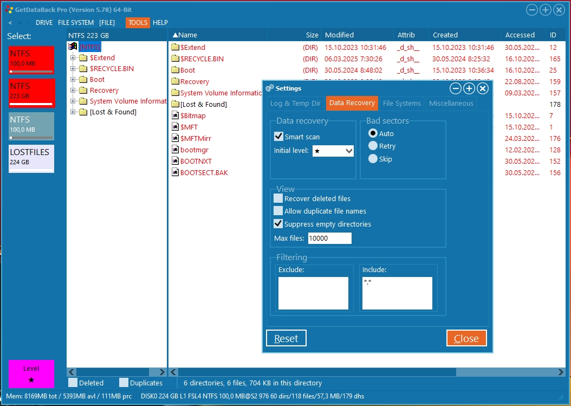Click the Settings gear icon in dialog title
571x406 pixels.
(x=269, y=88)
